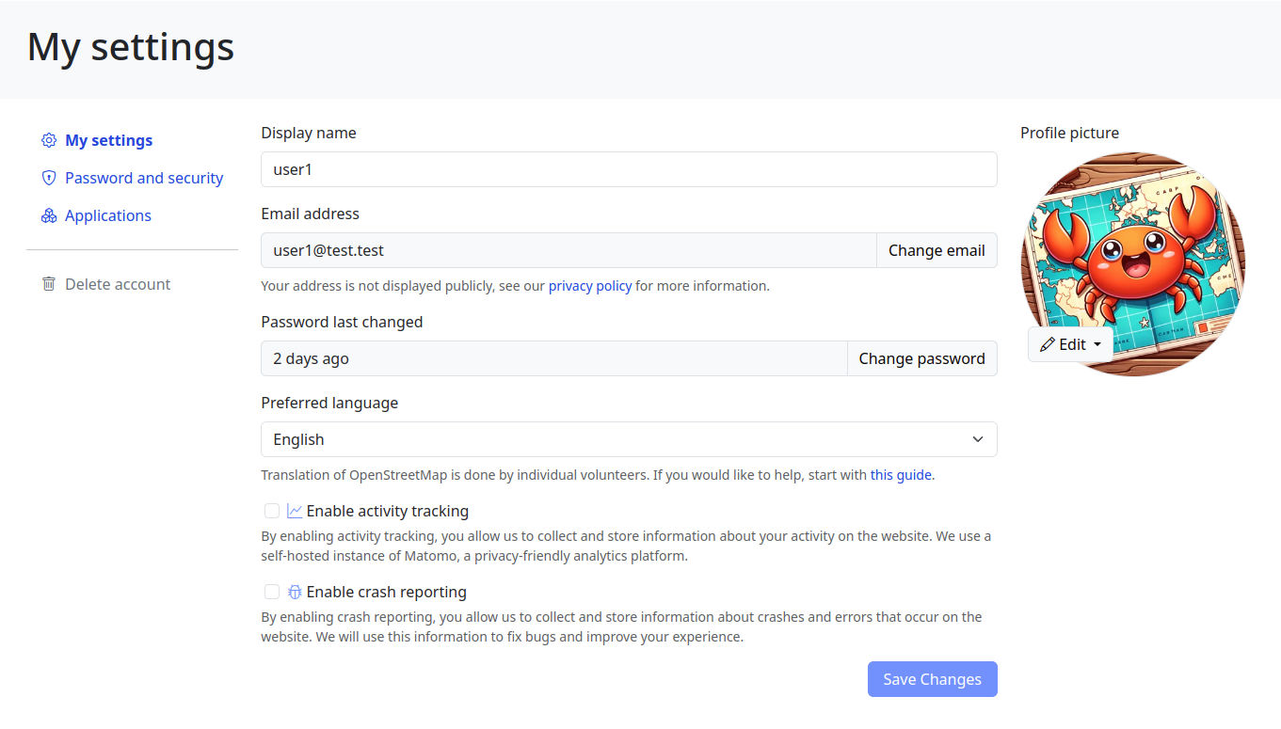Enable the activity tracking checkbox
The height and width of the screenshot is (729, 1281).
[x=272, y=512]
